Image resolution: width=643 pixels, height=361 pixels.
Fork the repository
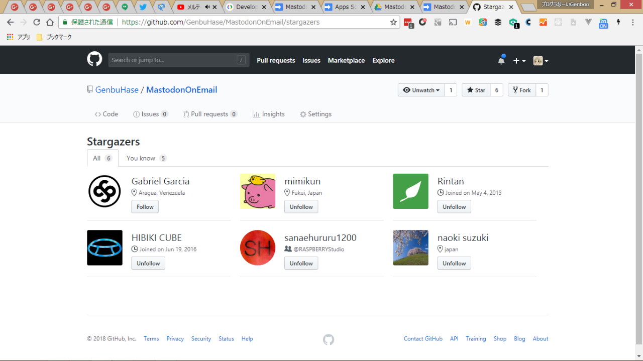tap(521, 90)
